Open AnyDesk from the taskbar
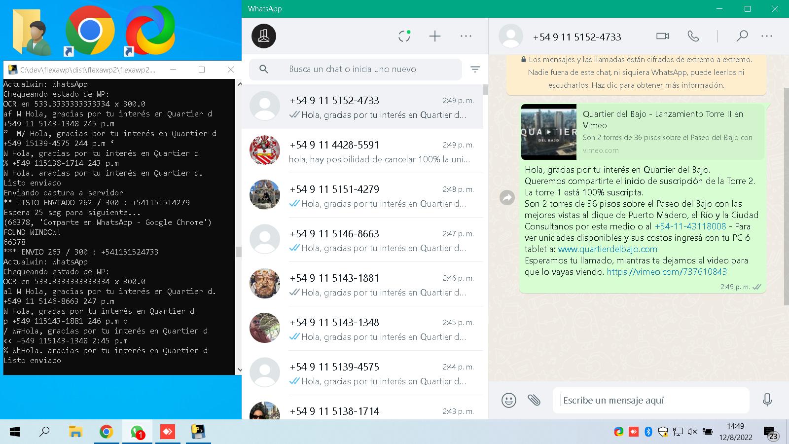789x444 pixels. tap(168, 432)
